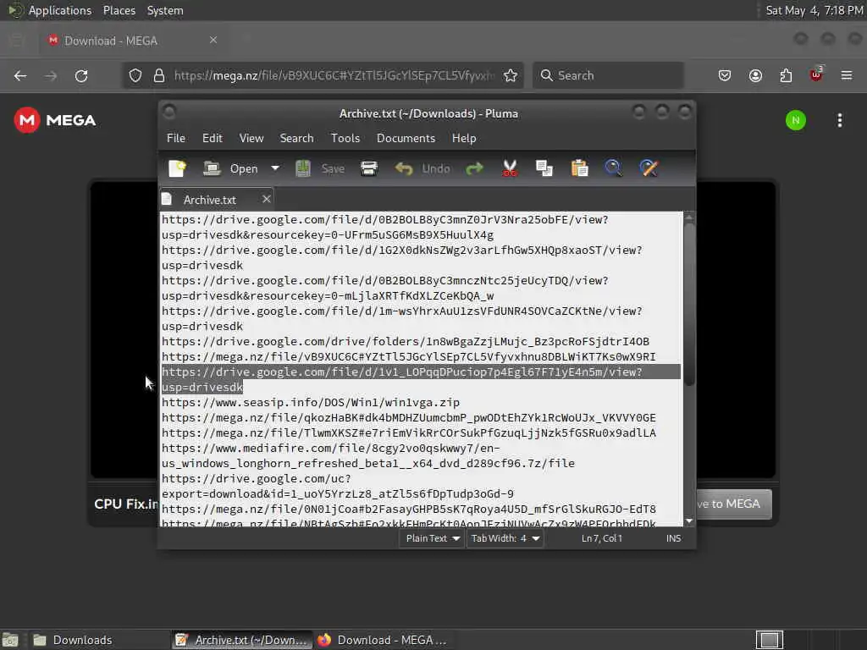867x650 pixels.
Task: Click the mega.nz address bar
Action: (332, 75)
